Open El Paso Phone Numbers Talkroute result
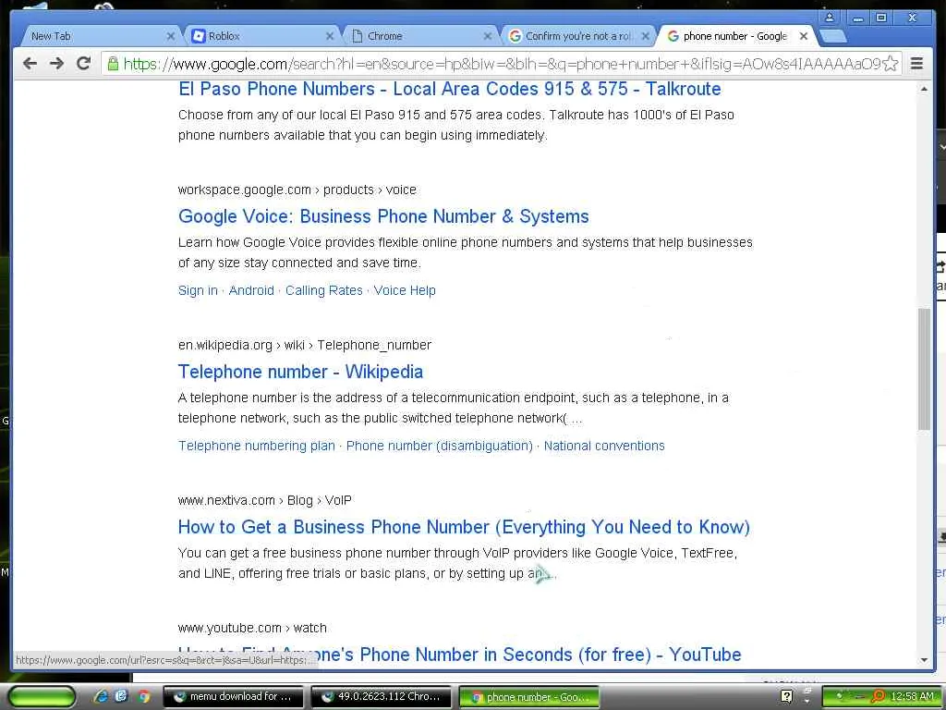Viewport: 946px width, 710px height. tap(450, 89)
